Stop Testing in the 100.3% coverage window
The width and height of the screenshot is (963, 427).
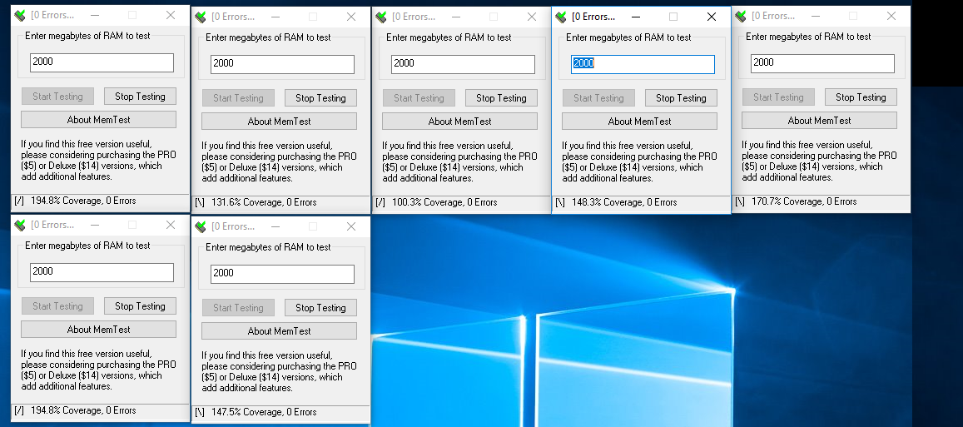point(501,97)
